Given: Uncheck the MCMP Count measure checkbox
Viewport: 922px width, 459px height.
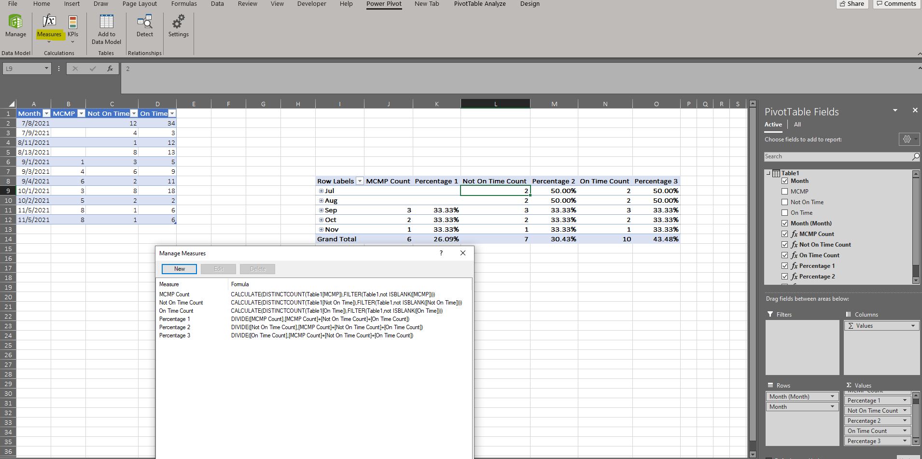Looking at the screenshot, I should point(784,234).
